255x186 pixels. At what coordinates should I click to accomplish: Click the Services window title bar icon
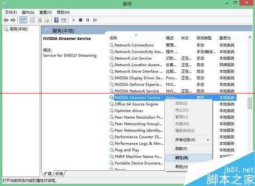(5, 3)
